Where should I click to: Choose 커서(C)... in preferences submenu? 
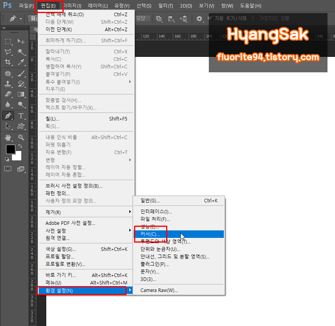(x=179, y=234)
